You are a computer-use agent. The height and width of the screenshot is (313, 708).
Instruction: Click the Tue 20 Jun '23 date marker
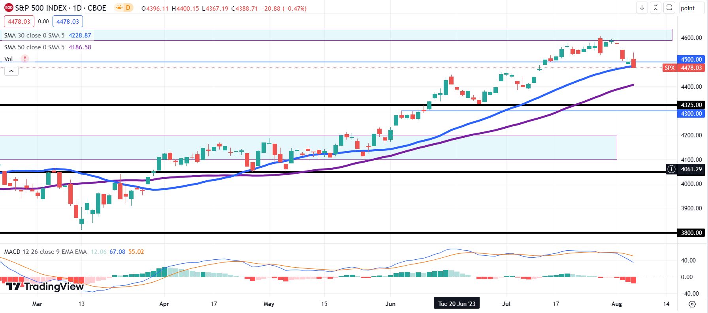tap(457, 304)
